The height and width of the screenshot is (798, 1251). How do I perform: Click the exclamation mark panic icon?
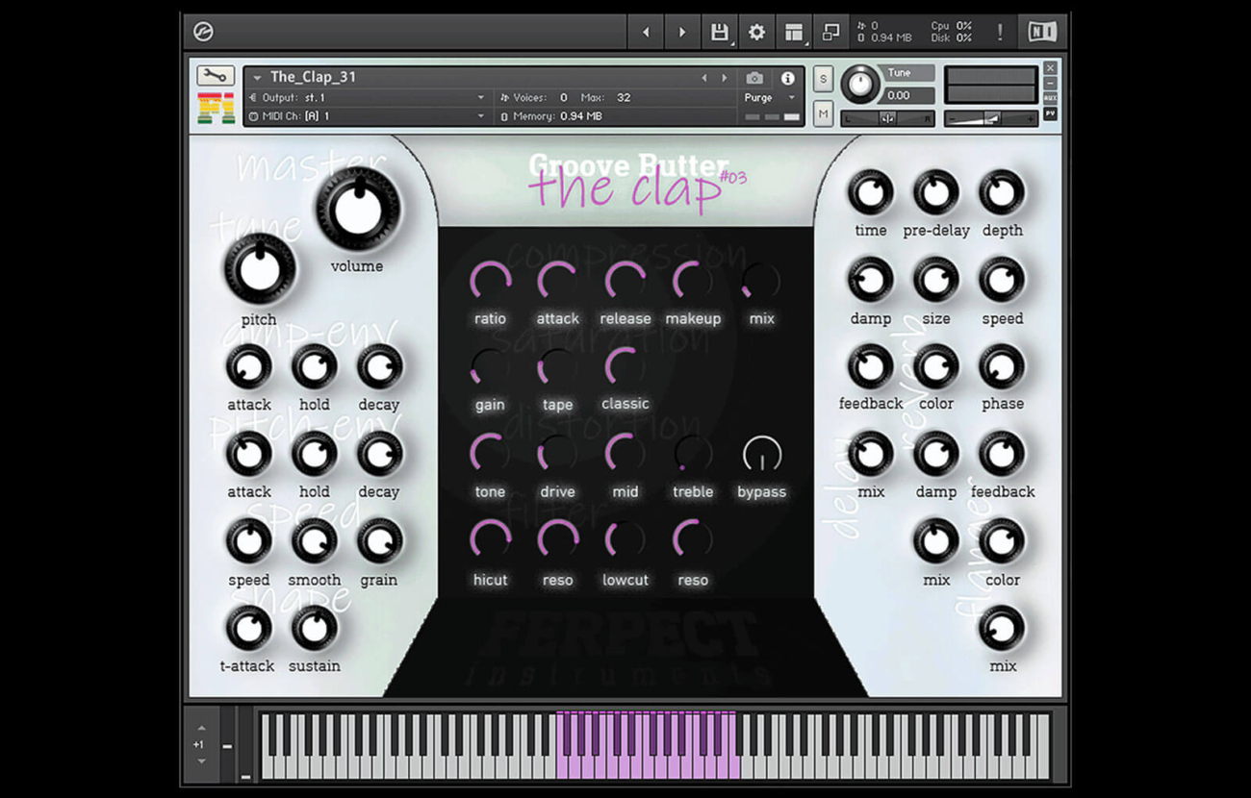pos(1000,32)
